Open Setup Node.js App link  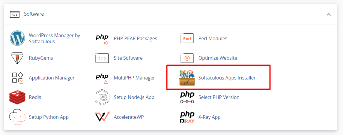[x=134, y=97]
